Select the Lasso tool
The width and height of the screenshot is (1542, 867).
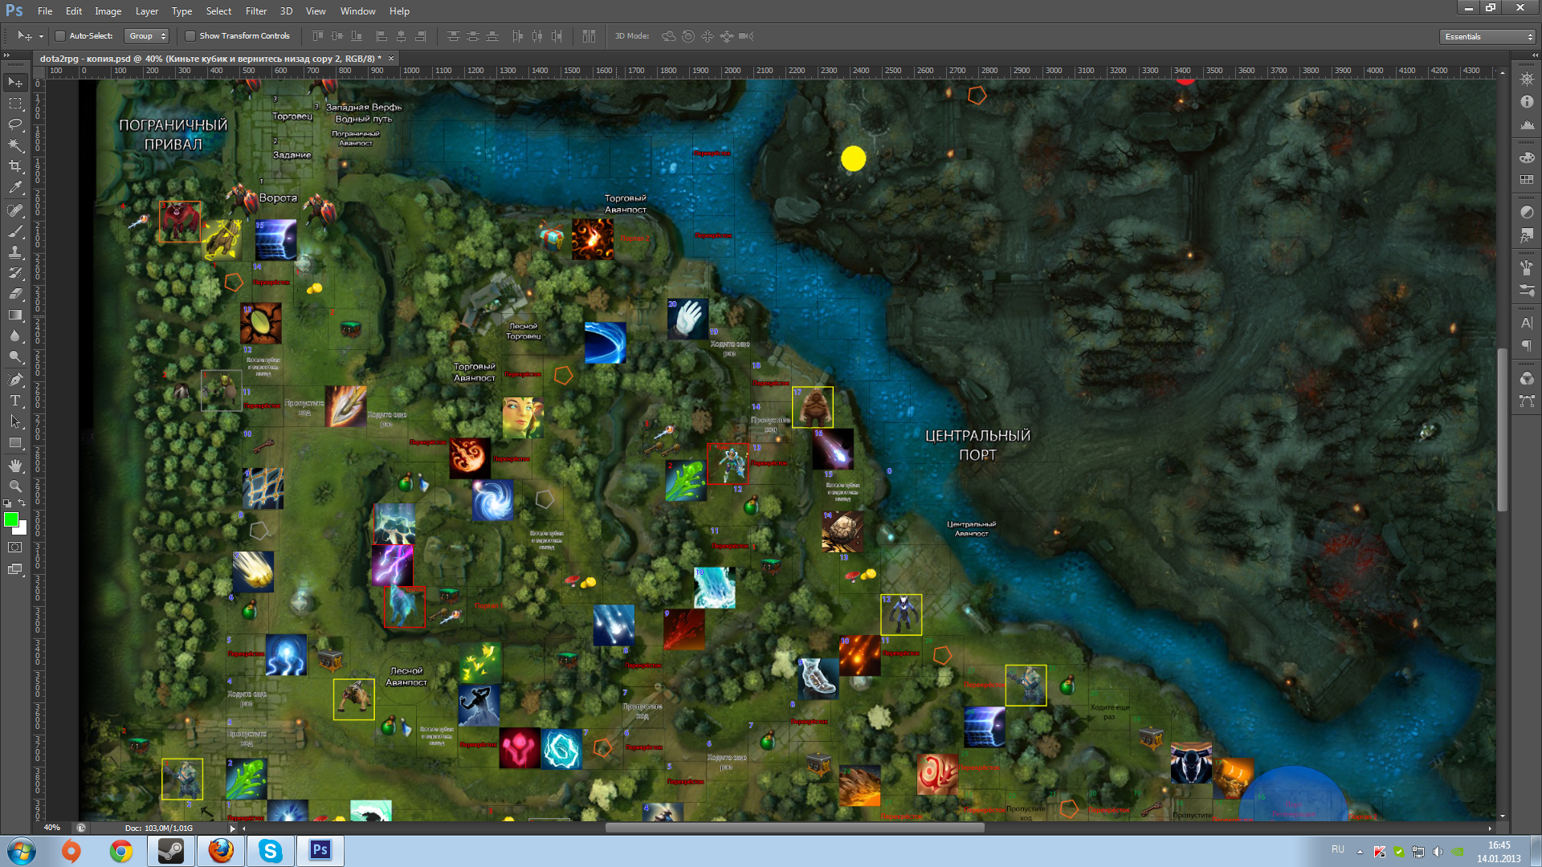pyautogui.click(x=15, y=124)
